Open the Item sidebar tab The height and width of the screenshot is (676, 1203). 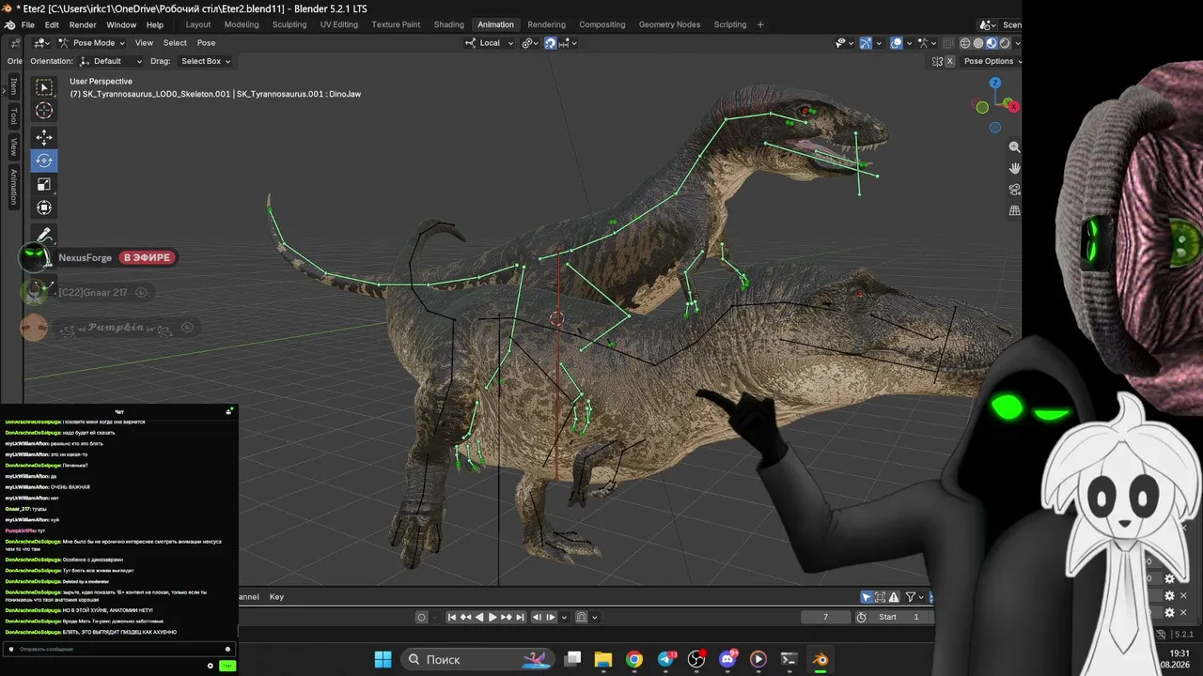click(x=13, y=87)
